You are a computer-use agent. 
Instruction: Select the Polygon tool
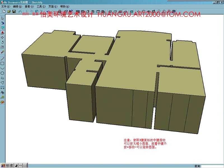[3, 83]
